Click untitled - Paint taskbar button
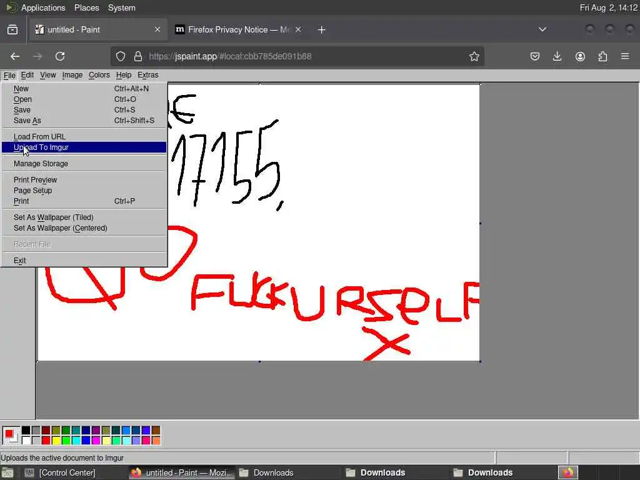This screenshot has width=640, height=480. point(182,472)
